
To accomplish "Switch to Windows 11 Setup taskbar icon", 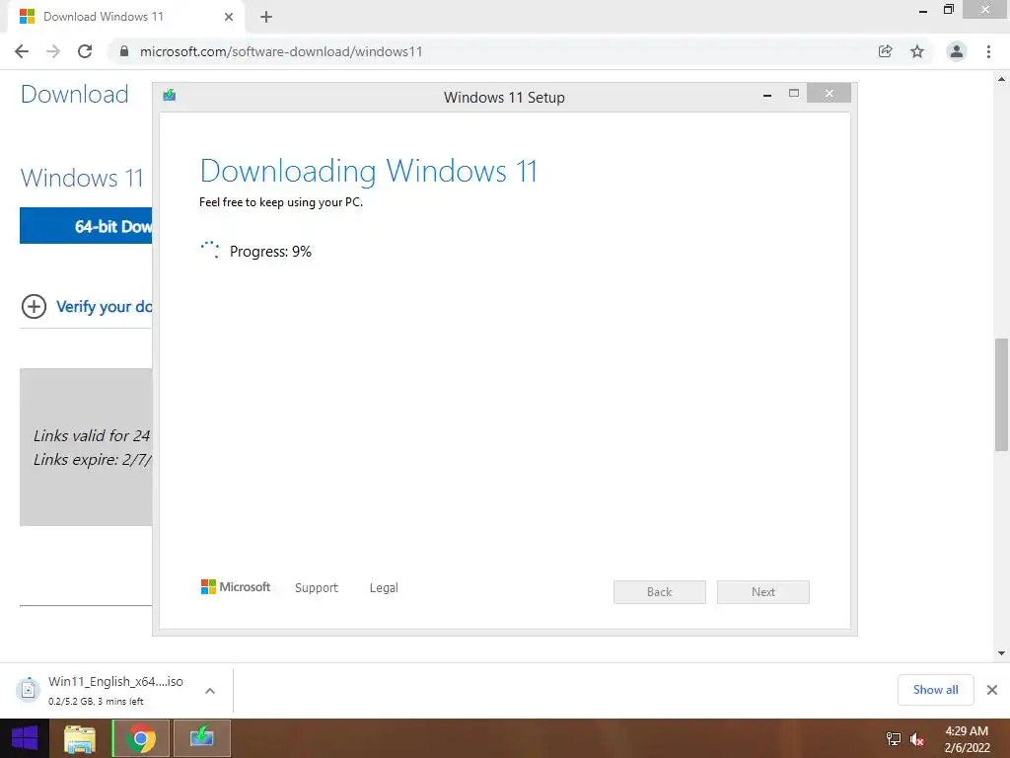I will (201, 738).
